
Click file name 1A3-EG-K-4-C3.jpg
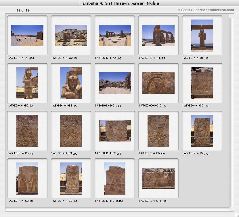point(20,153)
